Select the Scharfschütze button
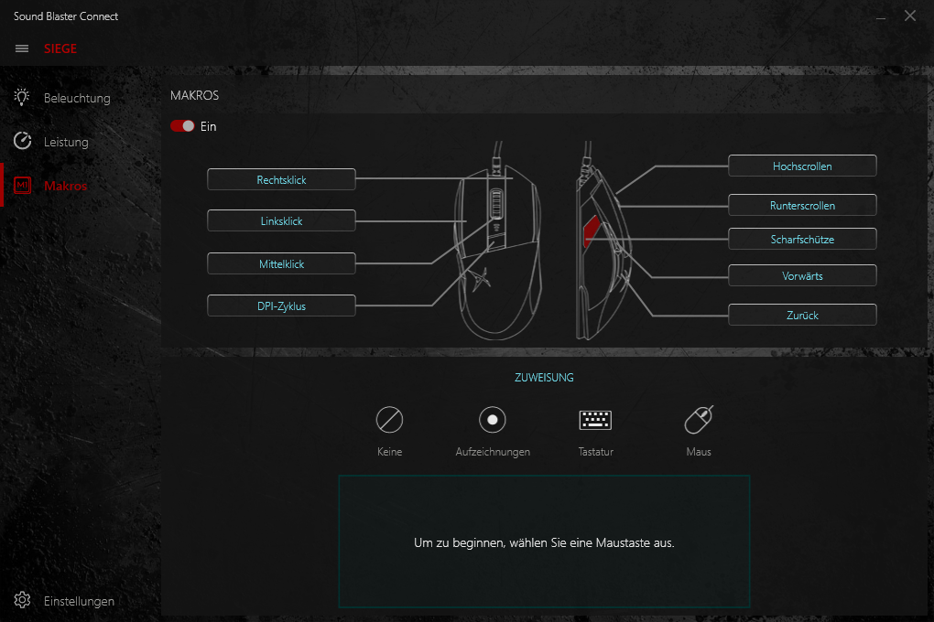This screenshot has width=934, height=622. (x=802, y=240)
